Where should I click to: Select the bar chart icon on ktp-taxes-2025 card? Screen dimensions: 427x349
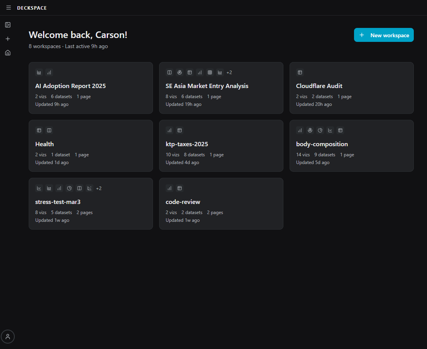pos(169,130)
